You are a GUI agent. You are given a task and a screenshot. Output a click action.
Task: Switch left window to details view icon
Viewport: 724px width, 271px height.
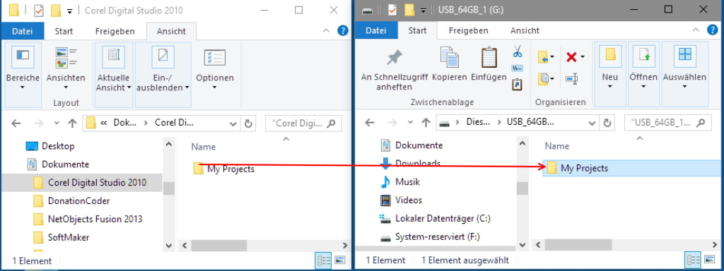(322, 260)
